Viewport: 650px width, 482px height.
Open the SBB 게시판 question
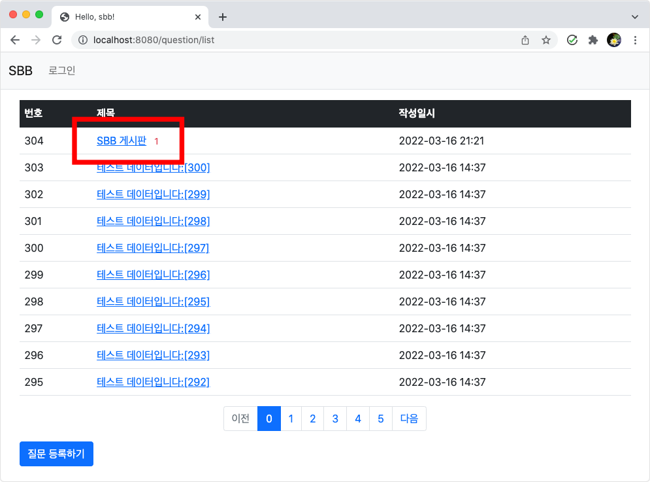tap(122, 141)
